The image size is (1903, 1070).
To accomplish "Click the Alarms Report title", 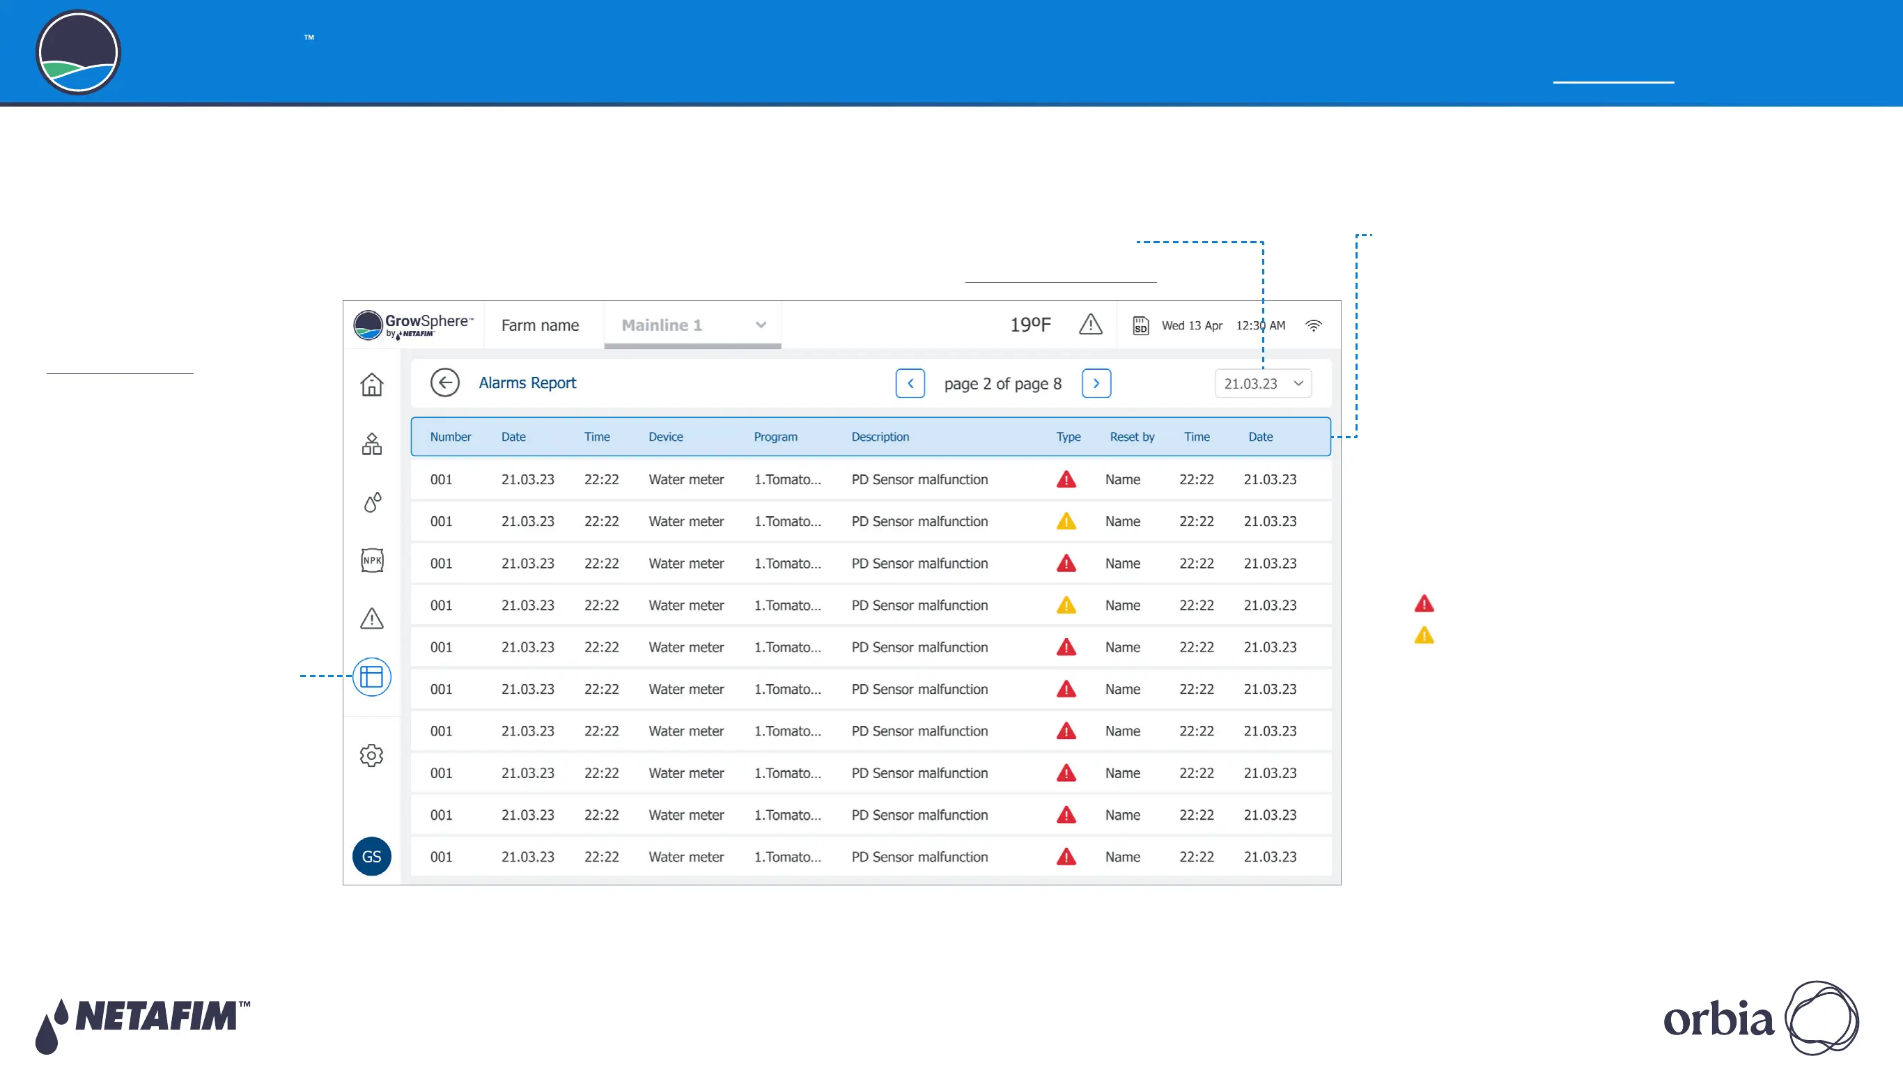I will [x=527, y=382].
